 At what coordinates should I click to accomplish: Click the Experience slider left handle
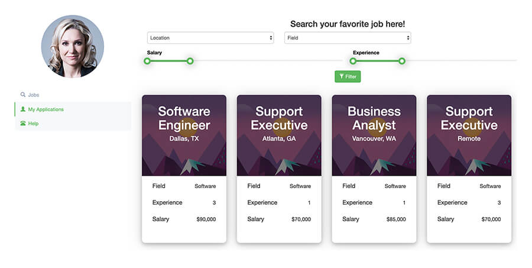[x=353, y=61]
